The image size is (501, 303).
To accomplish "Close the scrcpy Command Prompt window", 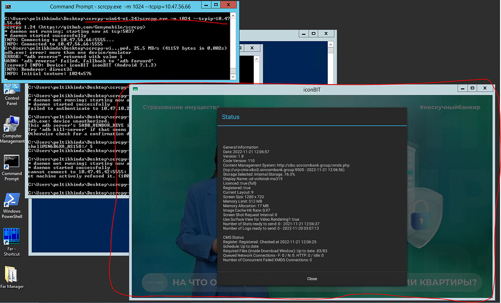I will click(228, 5).
